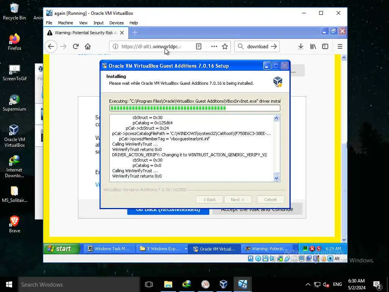Open host notification center icon
The width and height of the screenshot is (389, 292).
click(x=377, y=285)
